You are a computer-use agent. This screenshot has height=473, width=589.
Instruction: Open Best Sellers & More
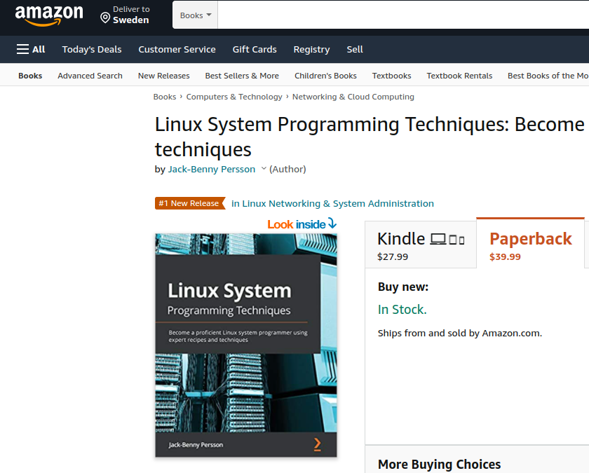242,76
